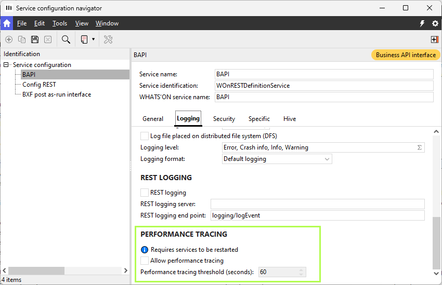Collapse the Service configuration tree node
The width and height of the screenshot is (442, 285).
[x=6, y=65]
